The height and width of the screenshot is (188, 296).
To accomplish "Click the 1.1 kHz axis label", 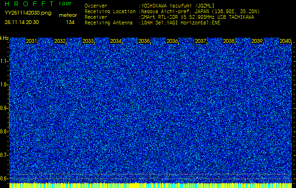I will [4, 61].
